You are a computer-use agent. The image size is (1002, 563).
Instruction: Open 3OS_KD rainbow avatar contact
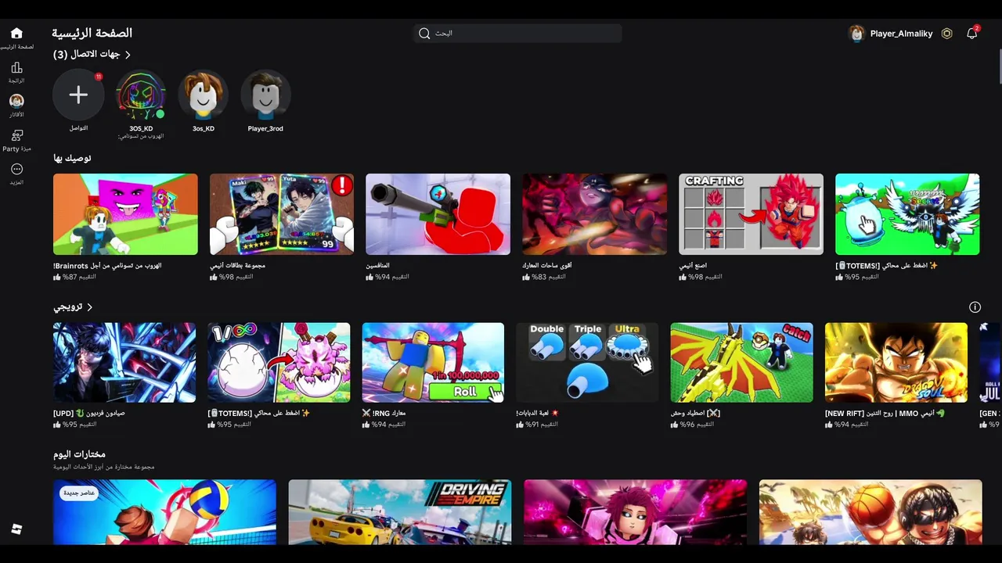[141, 95]
